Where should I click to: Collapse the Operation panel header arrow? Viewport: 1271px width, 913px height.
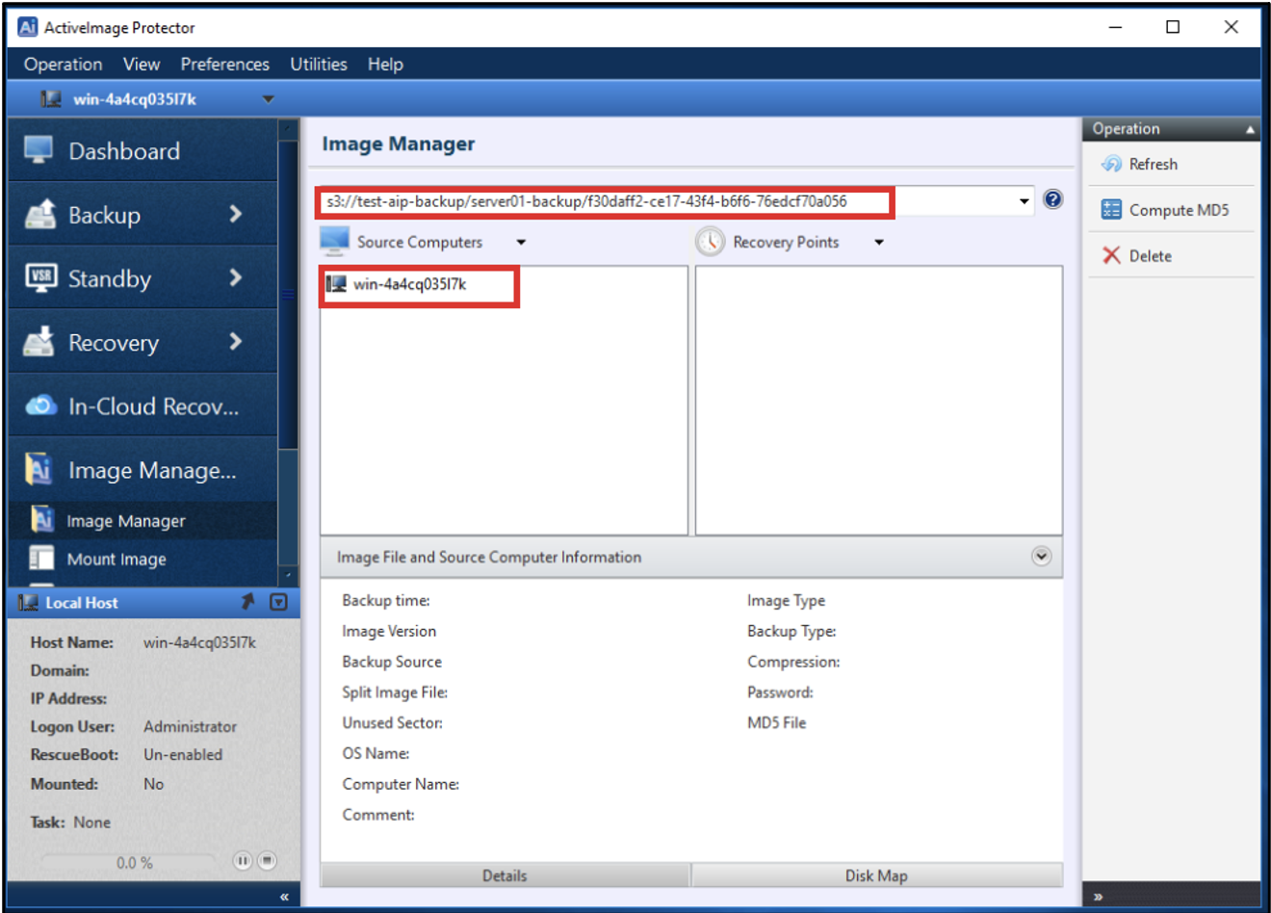pos(1250,129)
